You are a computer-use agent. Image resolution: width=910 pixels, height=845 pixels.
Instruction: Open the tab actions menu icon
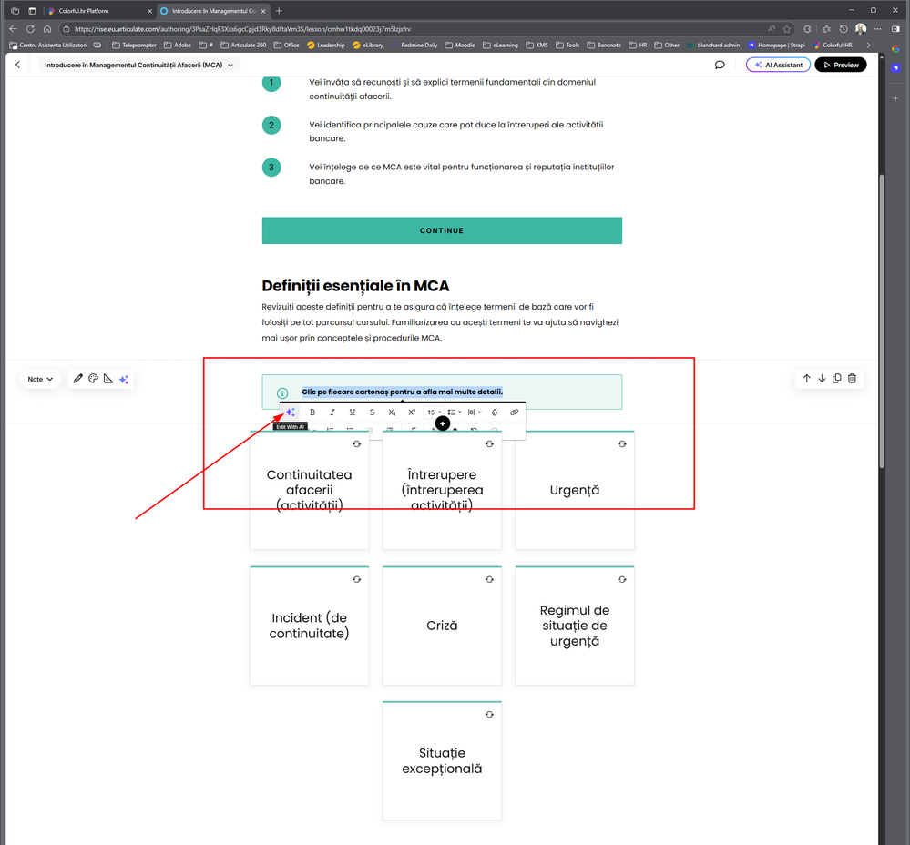coord(32,11)
